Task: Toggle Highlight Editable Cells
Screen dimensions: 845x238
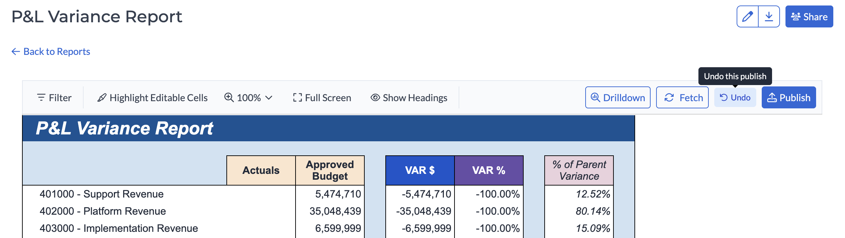Action: pos(152,98)
